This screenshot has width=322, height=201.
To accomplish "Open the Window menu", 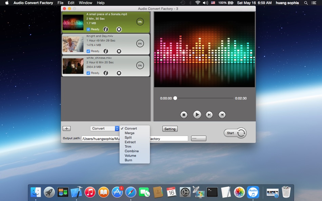I will coord(85,3).
